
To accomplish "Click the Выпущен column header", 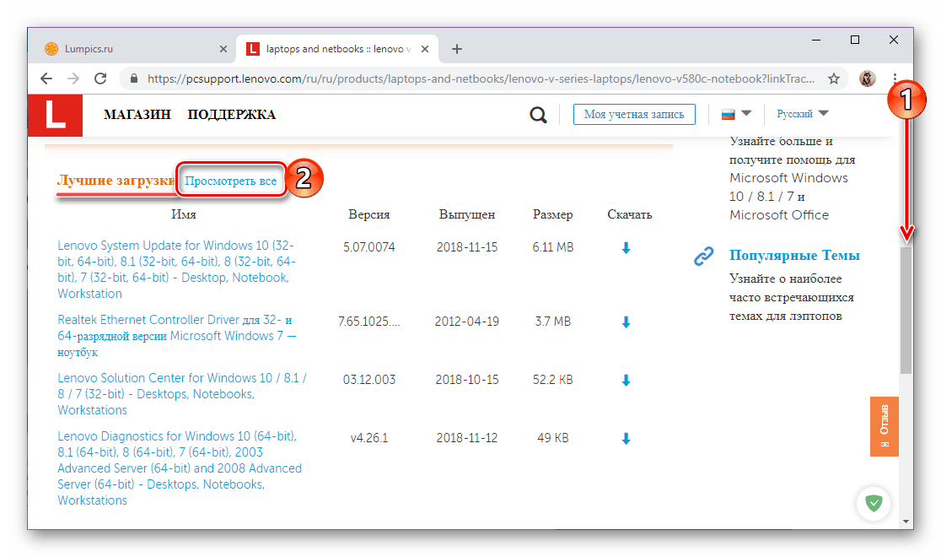I will (467, 214).
